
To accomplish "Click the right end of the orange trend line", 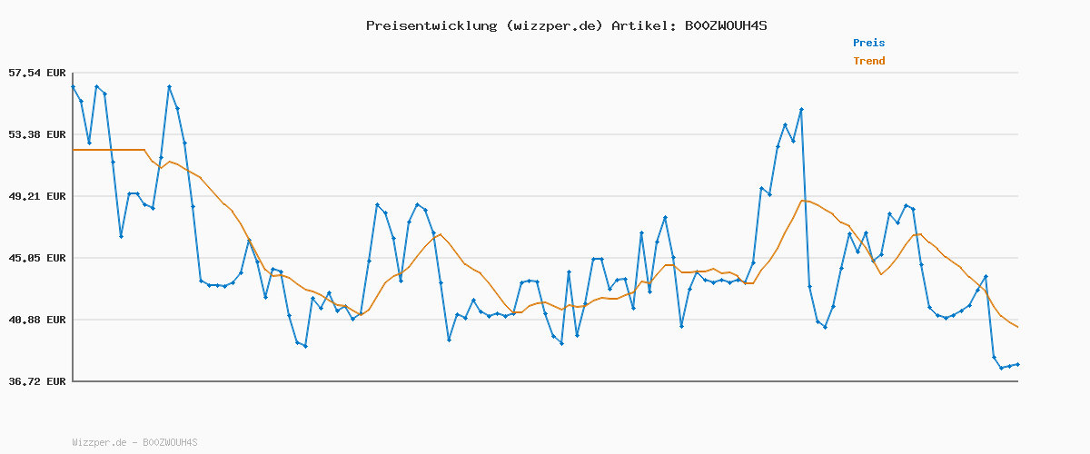I will point(1017,327).
